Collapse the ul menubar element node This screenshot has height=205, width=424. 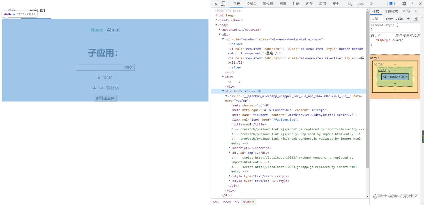click(x=223, y=39)
